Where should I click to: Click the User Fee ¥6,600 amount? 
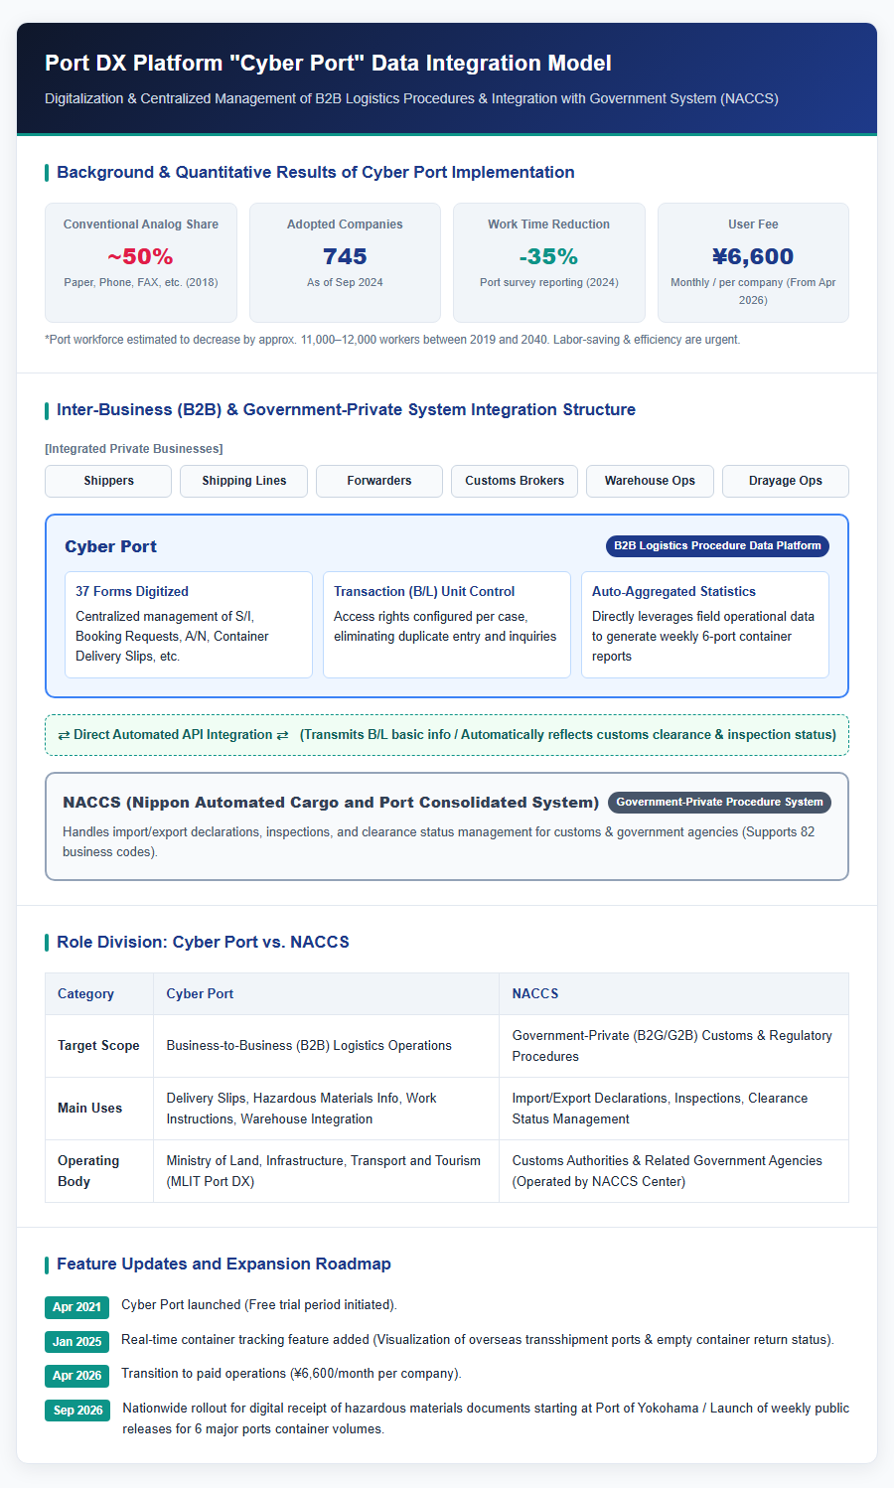(753, 256)
